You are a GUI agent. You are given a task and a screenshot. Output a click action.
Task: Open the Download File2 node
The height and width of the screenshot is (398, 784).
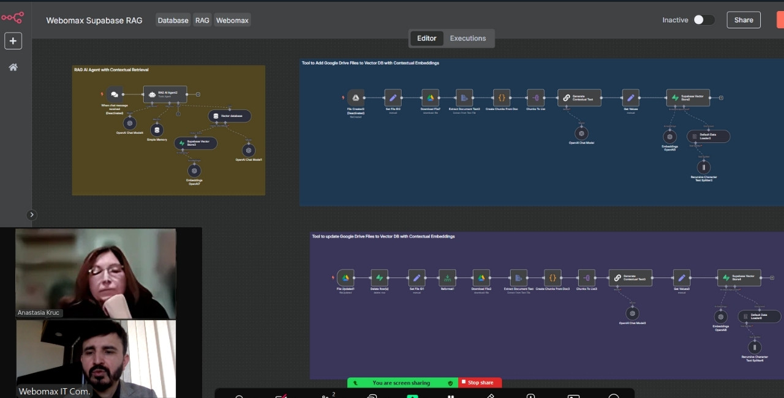pos(481,278)
